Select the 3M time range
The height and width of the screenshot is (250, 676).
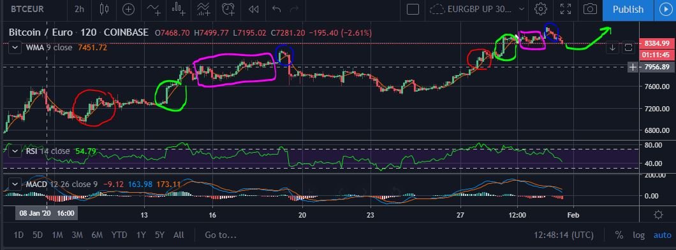click(77, 235)
